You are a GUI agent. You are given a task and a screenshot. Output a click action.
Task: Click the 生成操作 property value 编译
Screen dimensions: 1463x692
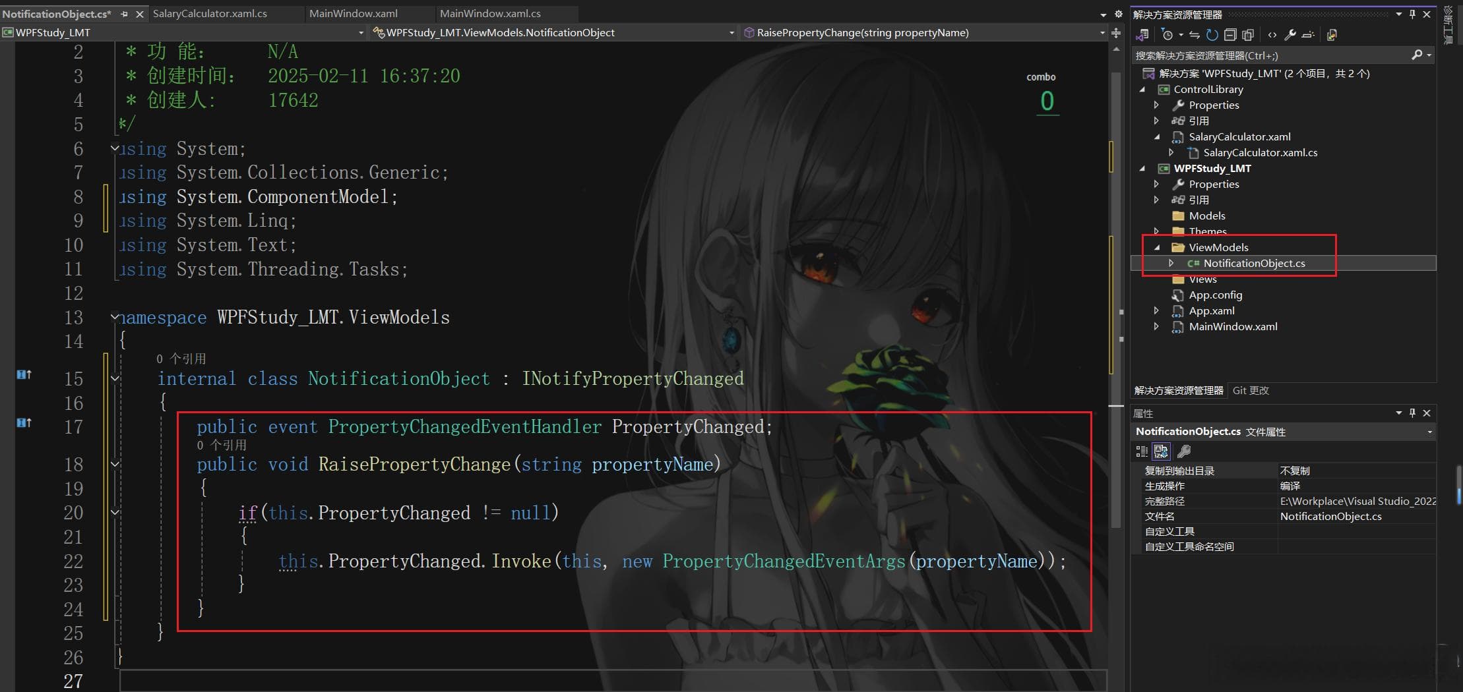1290,486
